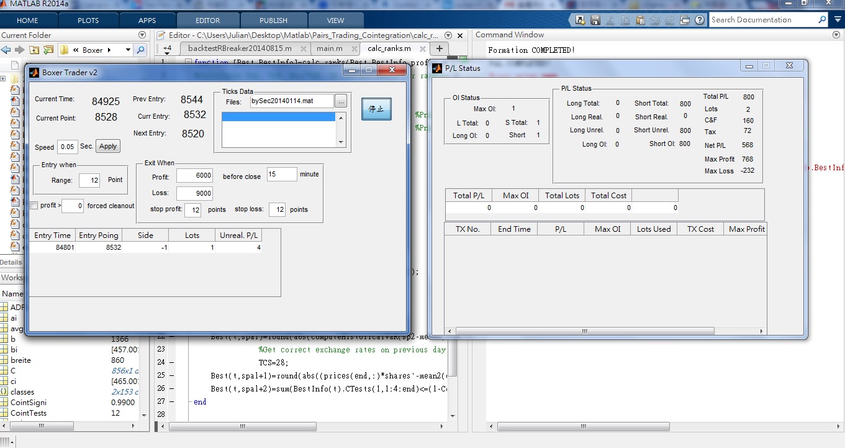Expand the Boxer folder path dropdown
The image size is (845, 448).
pyautogui.click(x=128, y=50)
